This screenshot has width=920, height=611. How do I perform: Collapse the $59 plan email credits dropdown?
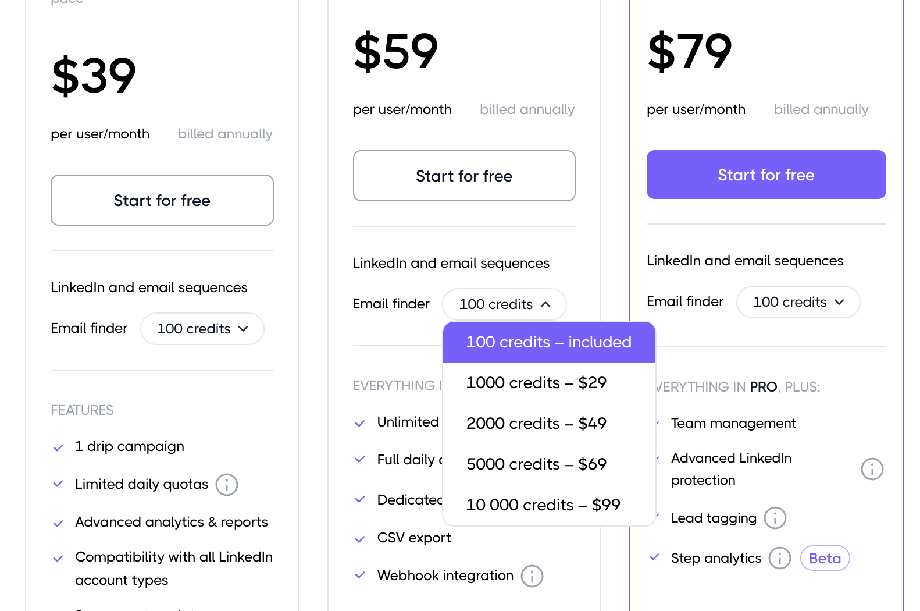click(504, 304)
